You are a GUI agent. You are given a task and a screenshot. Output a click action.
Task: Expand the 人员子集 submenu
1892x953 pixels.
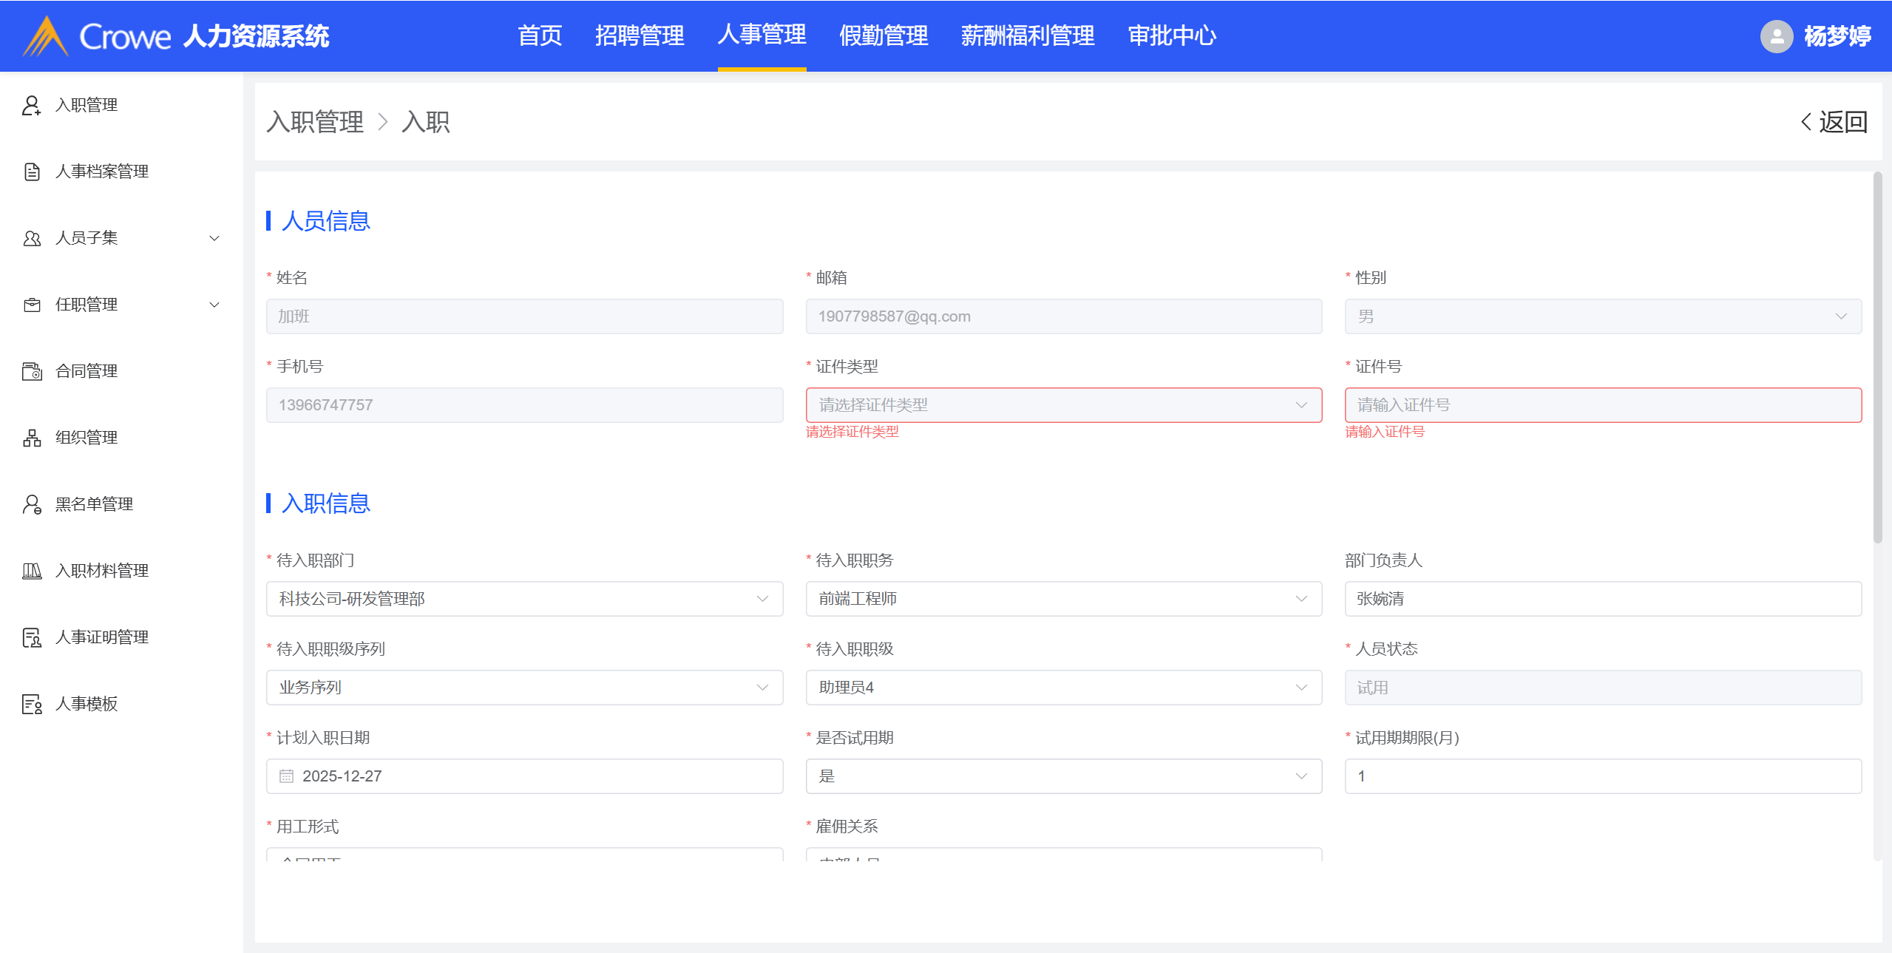pyautogui.click(x=214, y=238)
